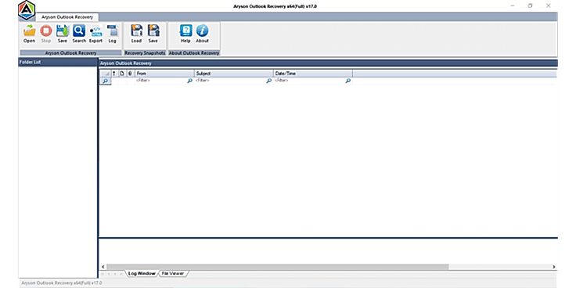
Task: Select the Aryson Outlook Recovery ribbon tab
Action: [67, 17]
